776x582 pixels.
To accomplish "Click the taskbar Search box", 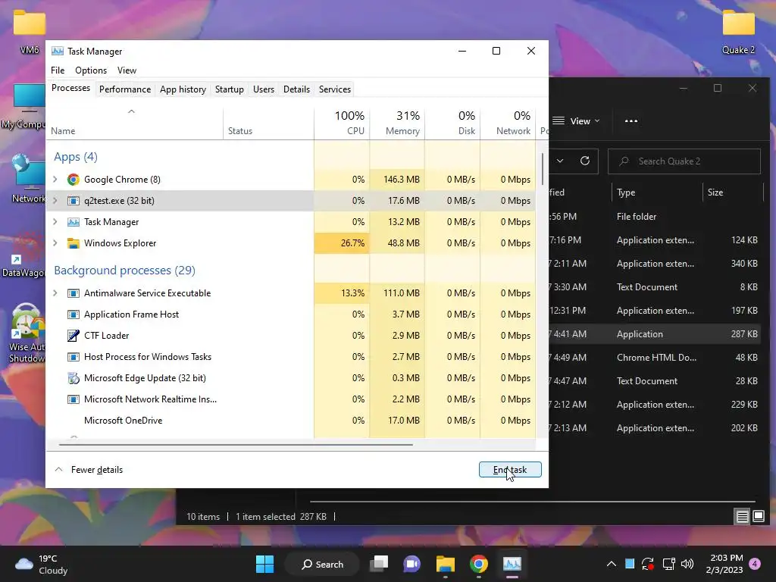I will pos(322,564).
